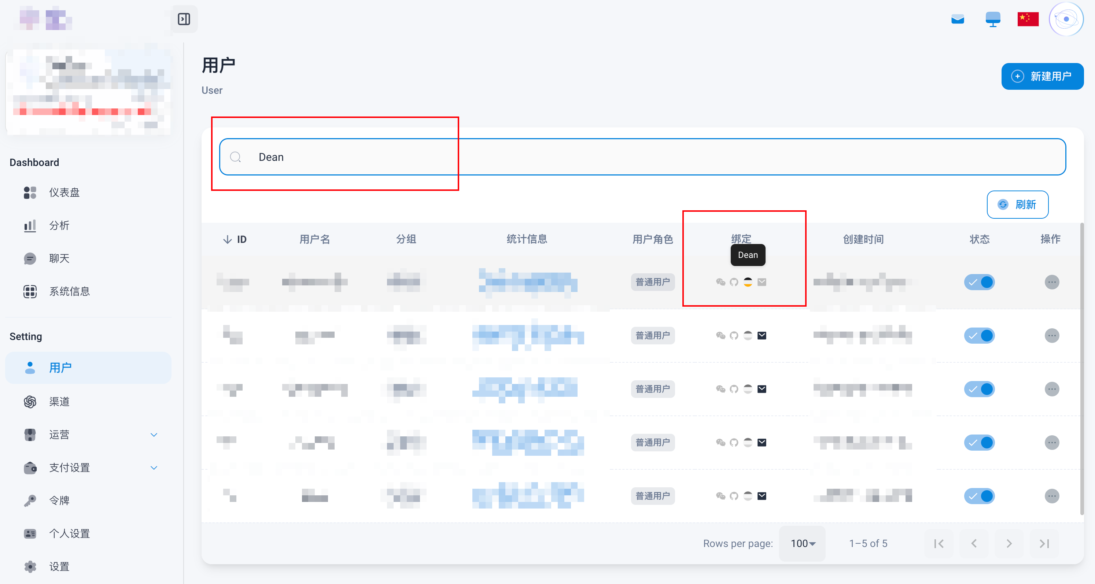The image size is (1095, 584).
Task: Open 渠道 in the sidebar
Action: [88, 401]
